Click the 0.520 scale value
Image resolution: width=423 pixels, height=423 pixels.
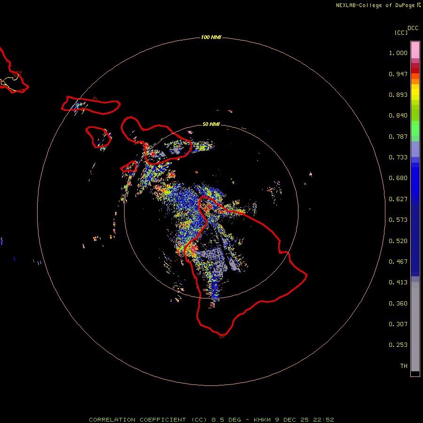[x=398, y=241]
